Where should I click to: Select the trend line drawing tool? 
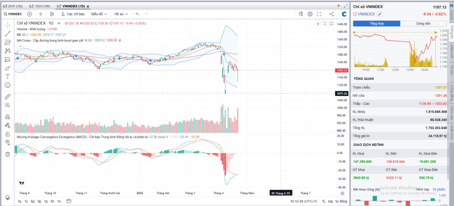pos(7,34)
